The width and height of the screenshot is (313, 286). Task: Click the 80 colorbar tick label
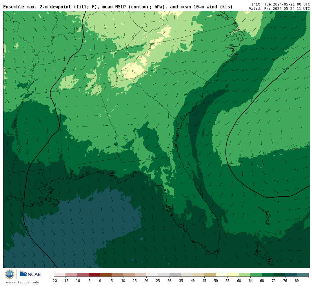(297, 281)
